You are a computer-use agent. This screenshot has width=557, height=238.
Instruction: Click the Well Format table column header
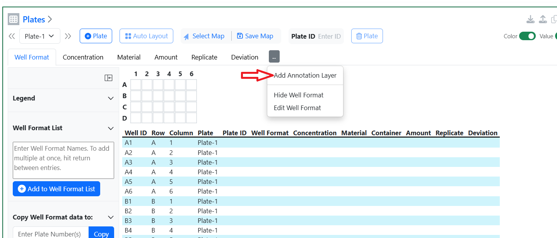click(x=270, y=133)
